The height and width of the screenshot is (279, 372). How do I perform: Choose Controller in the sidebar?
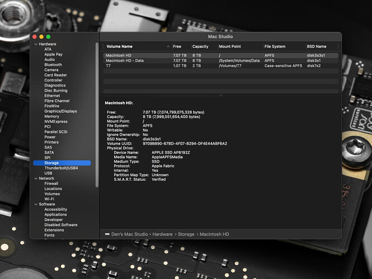click(x=53, y=80)
